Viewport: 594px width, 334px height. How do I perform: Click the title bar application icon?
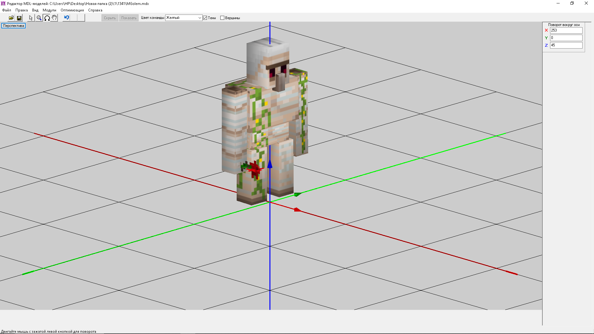tap(3, 4)
